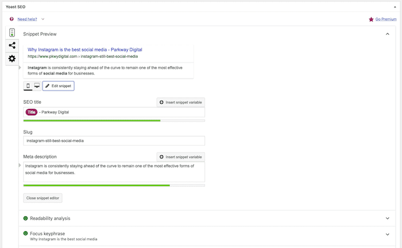Click the green Readability analysis smiley icon
This screenshot has width=402, height=248.
[x=25, y=218]
